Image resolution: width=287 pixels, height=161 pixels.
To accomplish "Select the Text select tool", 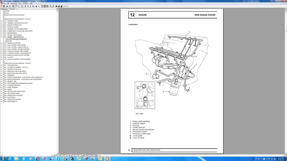I will (22, 6).
